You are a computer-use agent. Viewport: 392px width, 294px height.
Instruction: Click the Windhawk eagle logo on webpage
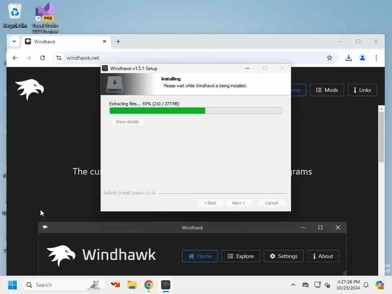29,90
